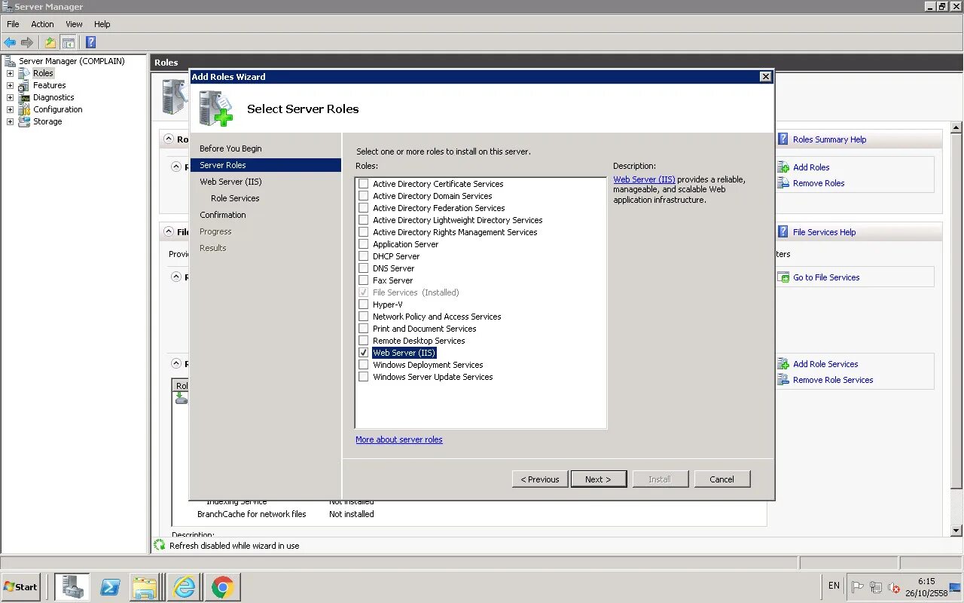The image size is (964, 603).
Task: Click the Start button
Action: tap(21, 586)
